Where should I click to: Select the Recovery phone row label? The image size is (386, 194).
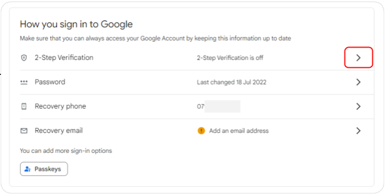pyautogui.click(x=60, y=106)
